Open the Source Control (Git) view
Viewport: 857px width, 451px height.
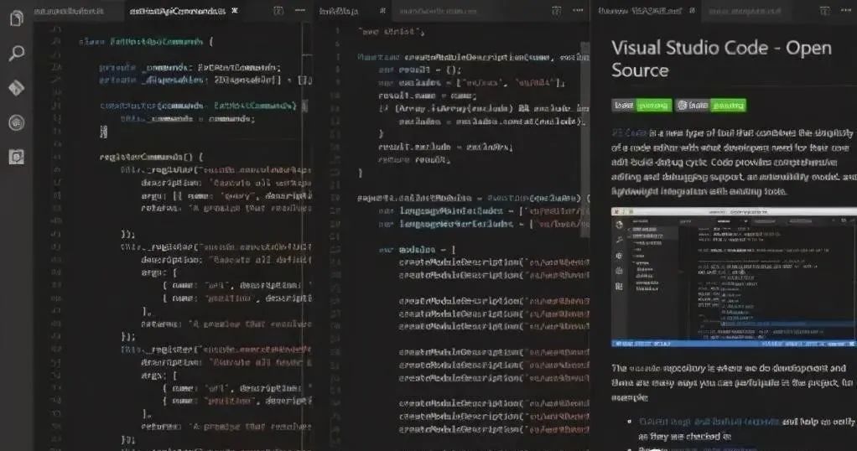point(17,88)
